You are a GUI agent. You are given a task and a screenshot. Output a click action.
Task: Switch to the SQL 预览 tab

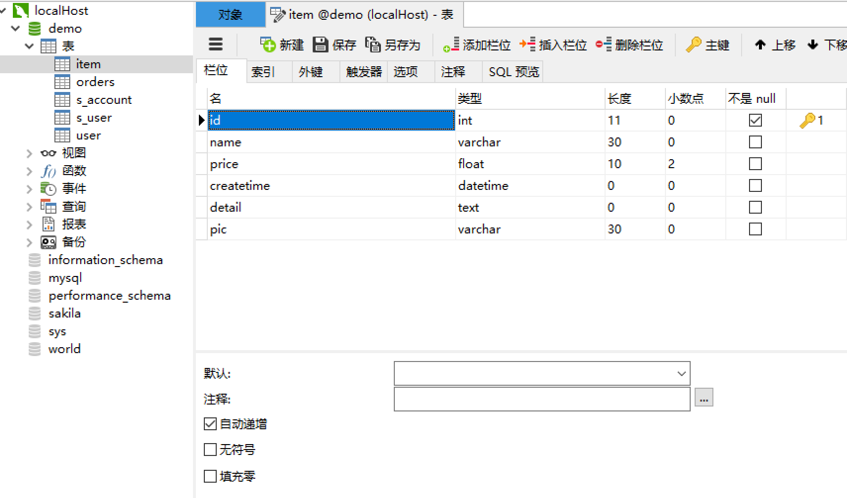point(514,72)
